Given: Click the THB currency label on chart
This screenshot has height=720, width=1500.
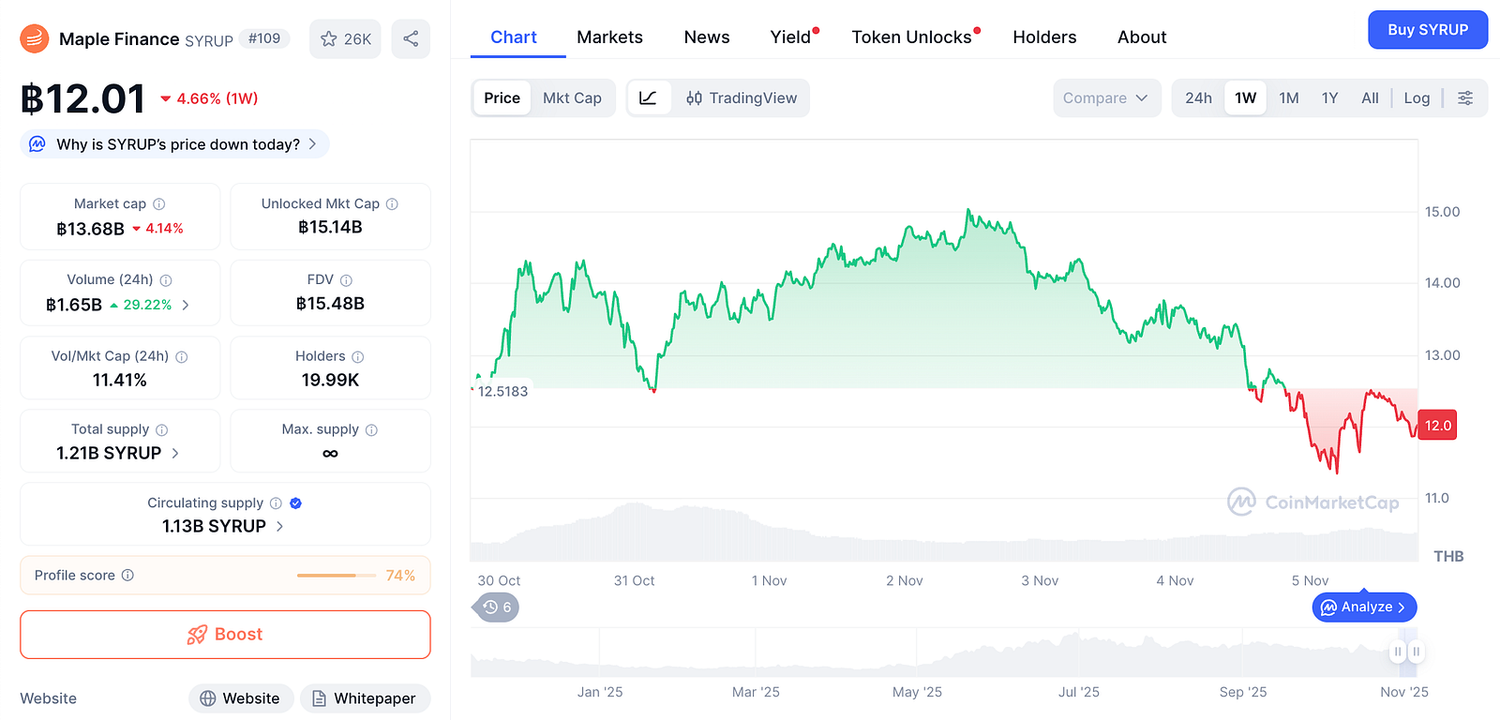Looking at the screenshot, I should coord(1448,556).
